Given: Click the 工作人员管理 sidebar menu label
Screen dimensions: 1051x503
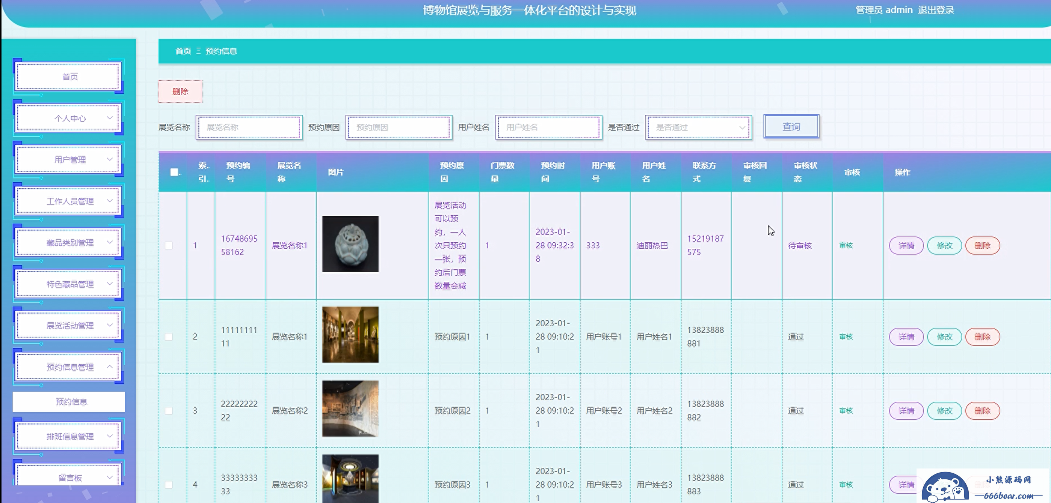Looking at the screenshot, I should [70, 201].
